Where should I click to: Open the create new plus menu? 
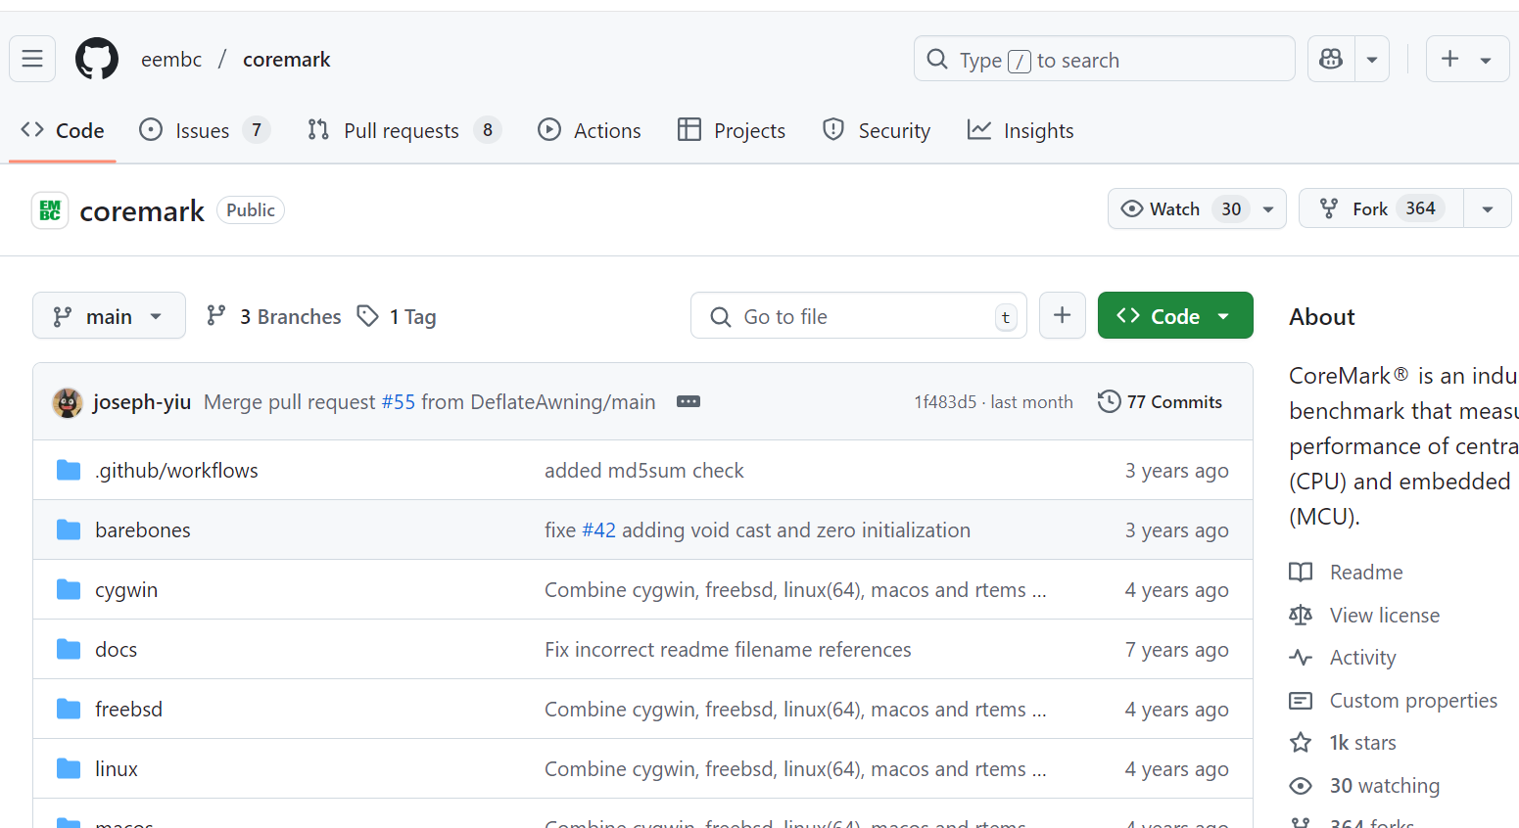tap(1467, 60)
